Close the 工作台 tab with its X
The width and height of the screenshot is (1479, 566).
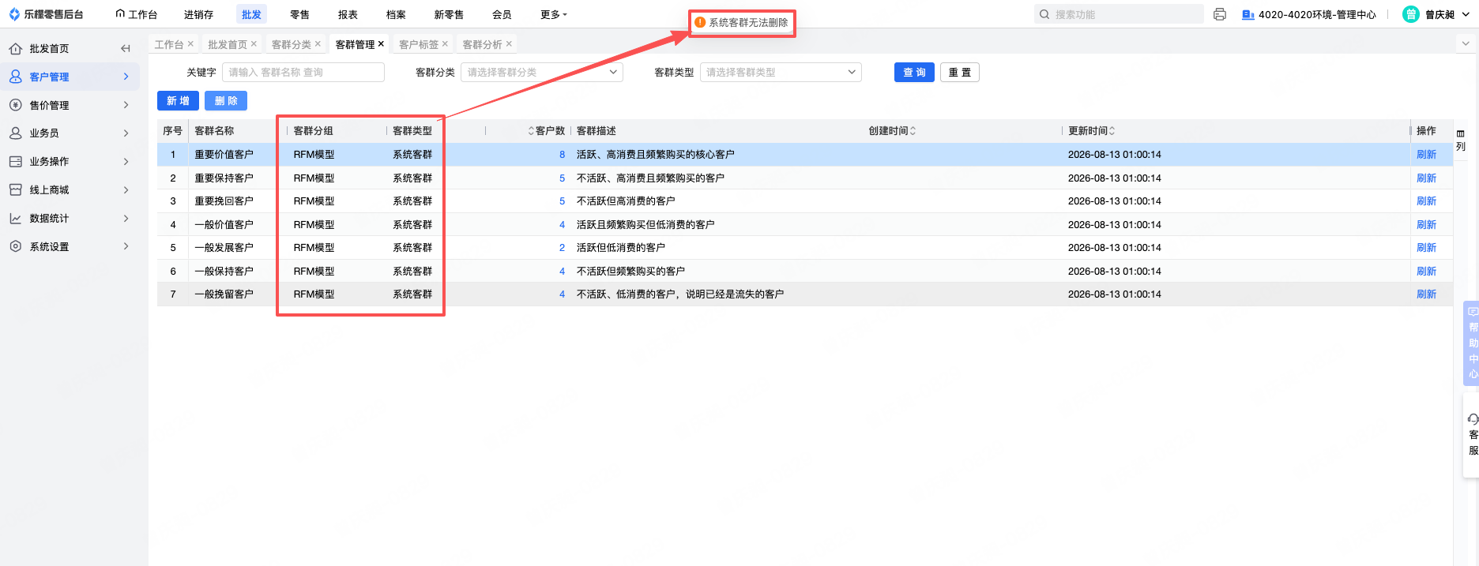click(x=190, y=44)
